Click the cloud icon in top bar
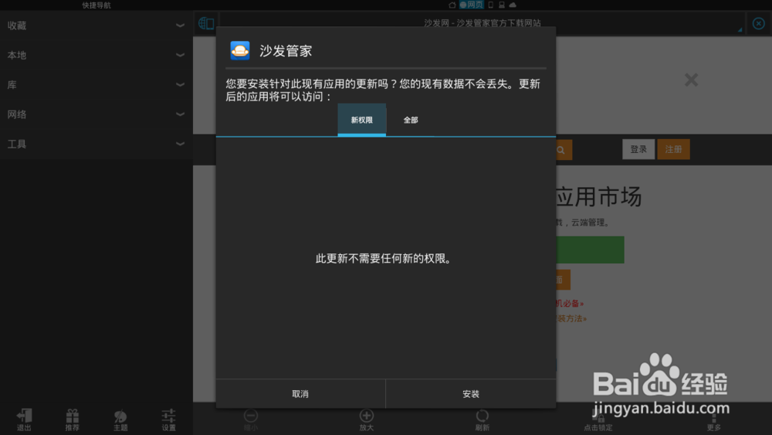The image size is (772, 435). pyautogui.click(x=513, y=5)
